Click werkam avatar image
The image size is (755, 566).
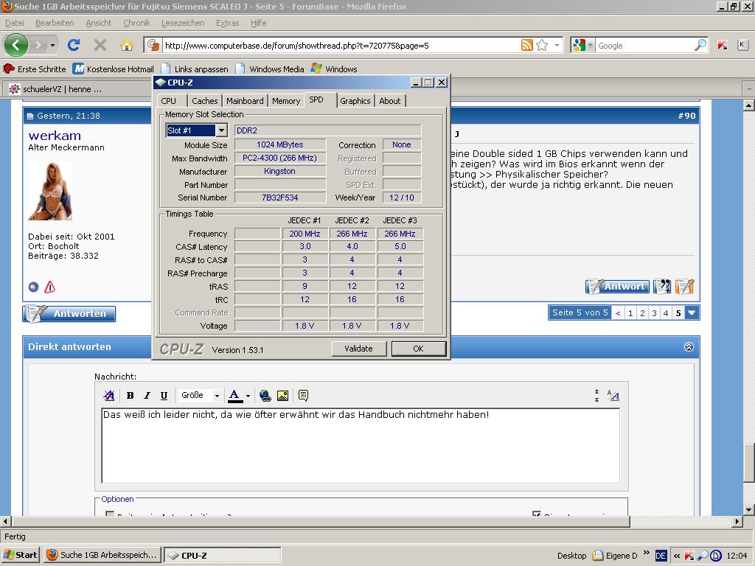[50, 191]
